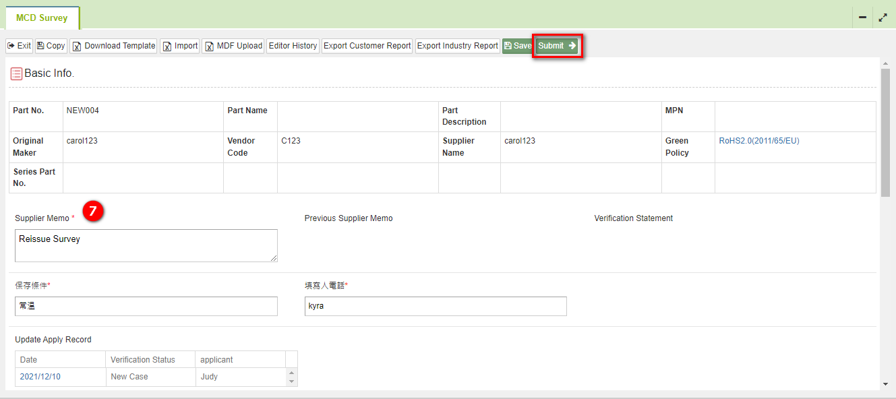Download the survey template file
Viewport: 896px width, 399px height.
click(x=113, y=46)
